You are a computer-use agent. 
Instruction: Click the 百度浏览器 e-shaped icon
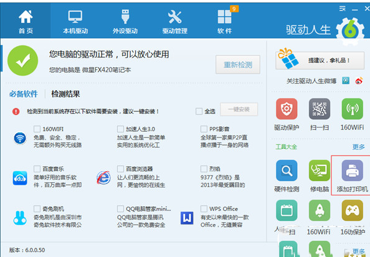pyautogui.click(x=103, y=178)
